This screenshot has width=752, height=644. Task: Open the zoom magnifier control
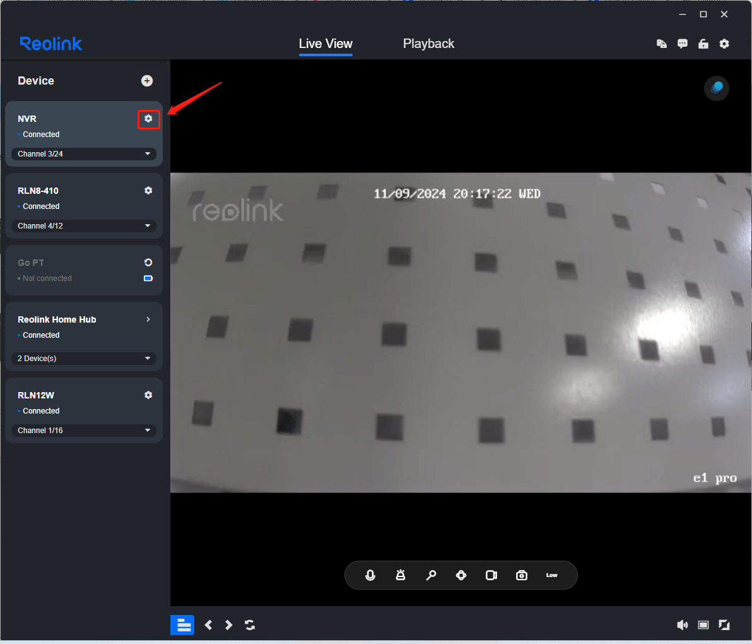click(x=431, y=575)
